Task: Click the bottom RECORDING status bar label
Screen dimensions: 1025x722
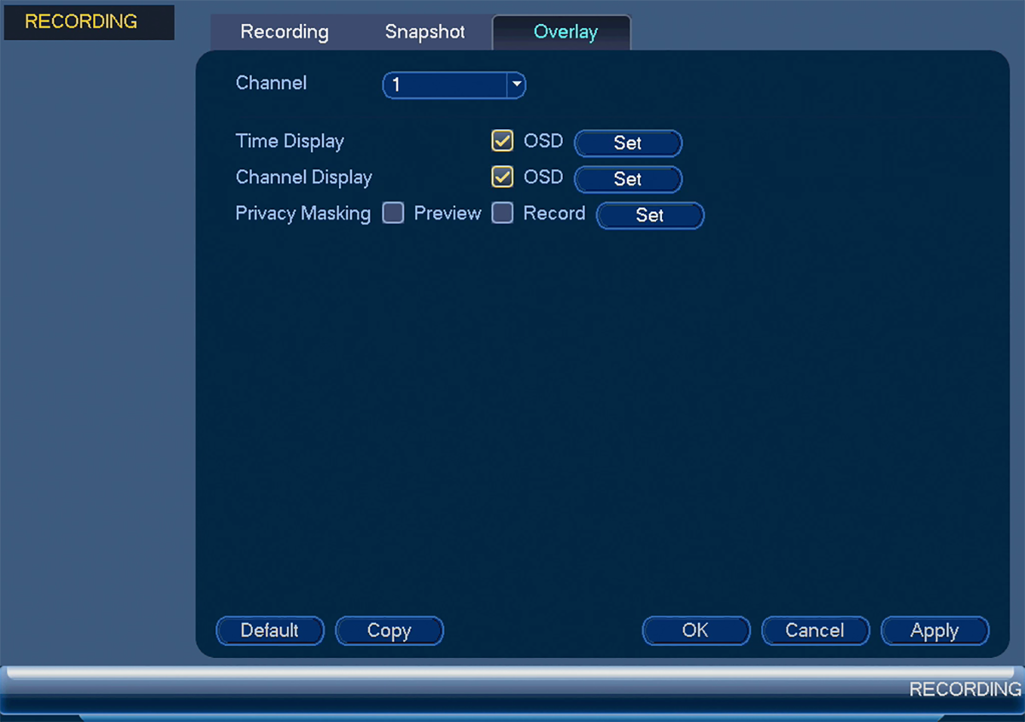Action: pyautogui.click(x=965, y=690)
